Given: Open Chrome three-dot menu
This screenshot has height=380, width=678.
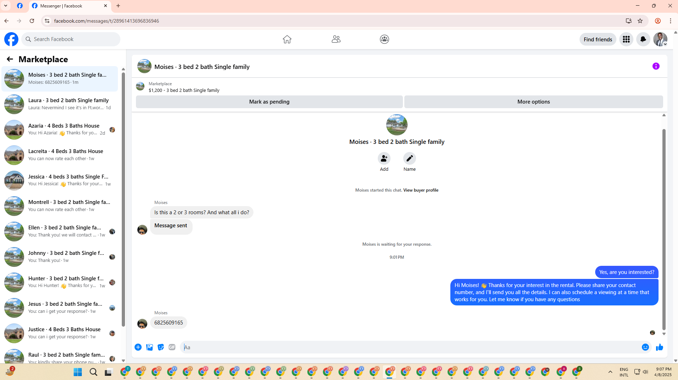Looking at the screenshot, I should (x=671, y=21).
